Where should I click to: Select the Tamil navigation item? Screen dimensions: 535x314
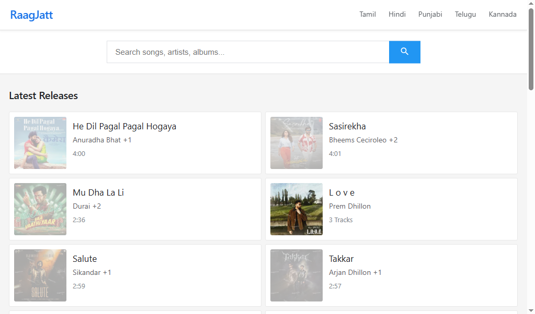coord(367,14)
